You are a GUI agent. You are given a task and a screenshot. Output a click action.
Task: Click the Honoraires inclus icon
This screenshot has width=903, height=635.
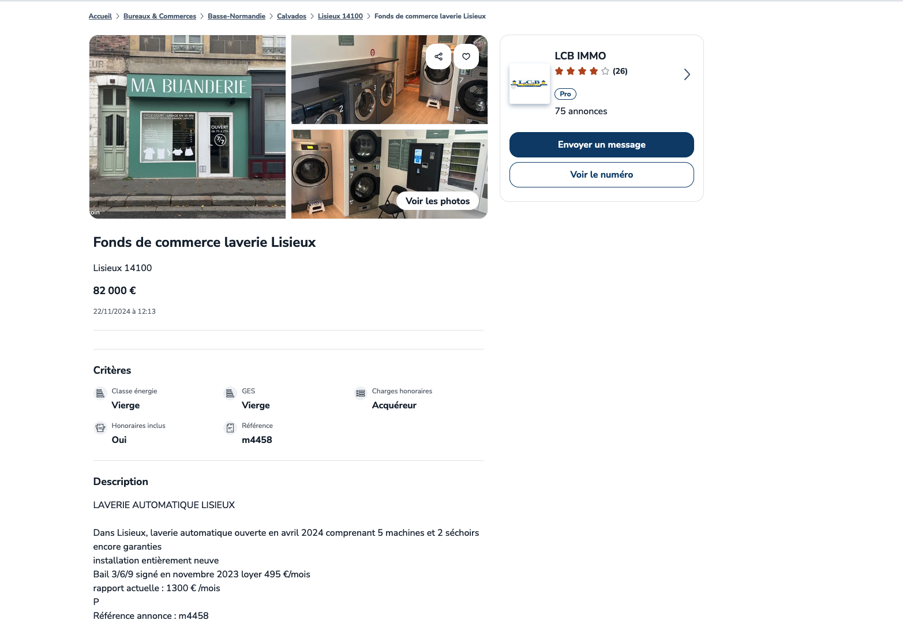point(100,428)
